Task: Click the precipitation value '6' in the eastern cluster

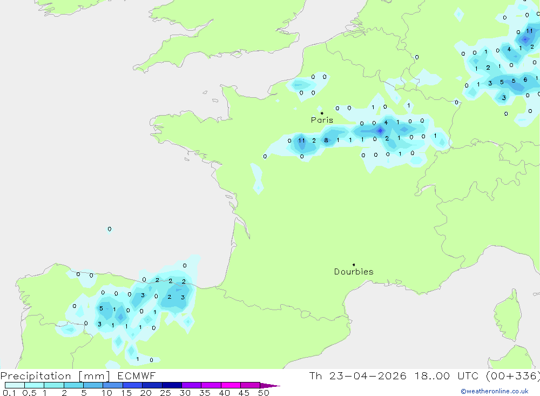Action: tap(525, 79)
